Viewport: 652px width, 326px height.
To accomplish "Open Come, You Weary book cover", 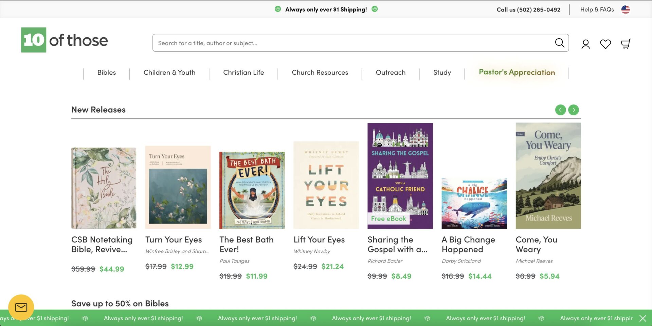I will [x=548, y=176].
